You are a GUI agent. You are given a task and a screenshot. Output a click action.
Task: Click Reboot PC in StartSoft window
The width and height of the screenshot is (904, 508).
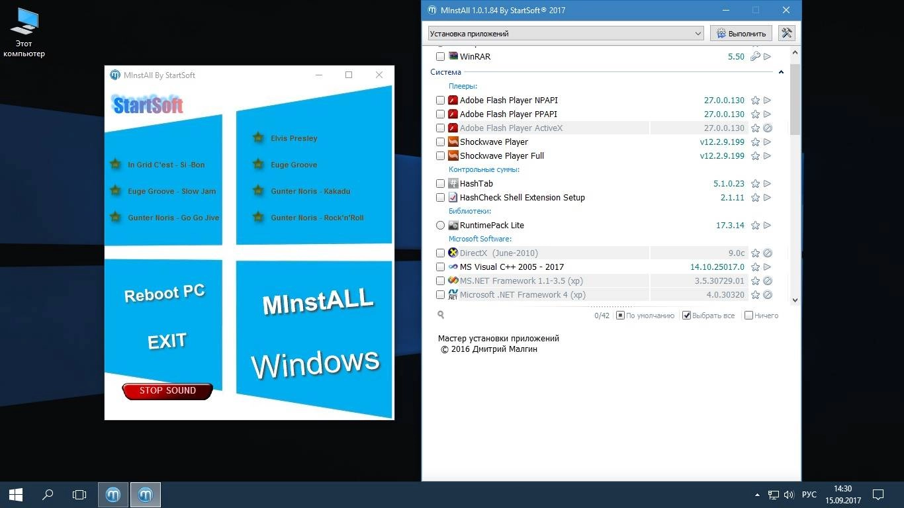point(164,294)
